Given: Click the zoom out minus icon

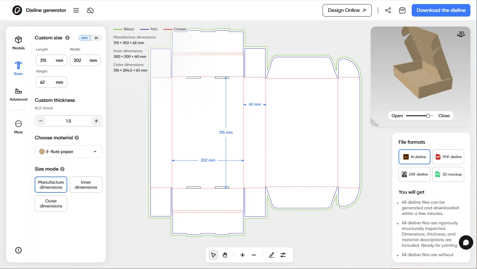Looking at the screenshot, I should [x=254, y=255].
